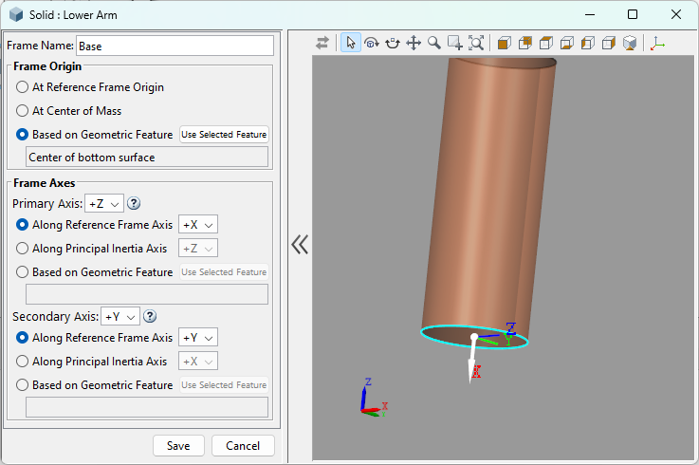Collapse the left panel with double chevron
699x465 pixels.
tap(300, 245)
